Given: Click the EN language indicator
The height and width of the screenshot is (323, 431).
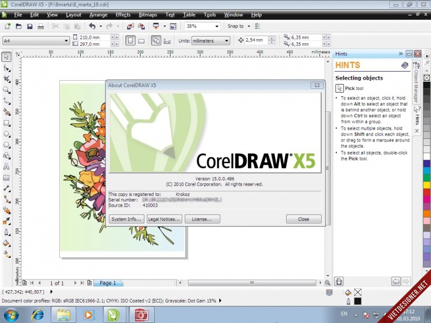Looking at the screenshot, I should (x=344, y=314).
